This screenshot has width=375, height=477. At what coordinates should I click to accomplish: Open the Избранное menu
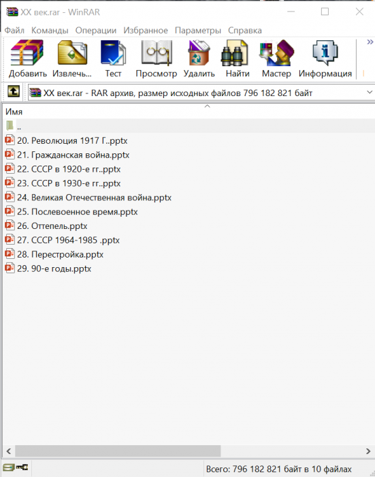point(146,31)
